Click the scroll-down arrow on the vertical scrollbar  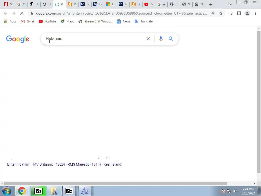(259, 179)
